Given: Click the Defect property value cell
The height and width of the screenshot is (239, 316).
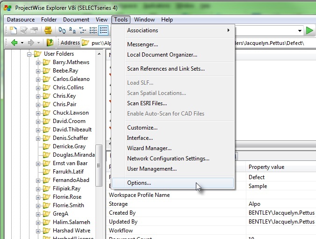Looking at the screenshot, I should [281, 177].
